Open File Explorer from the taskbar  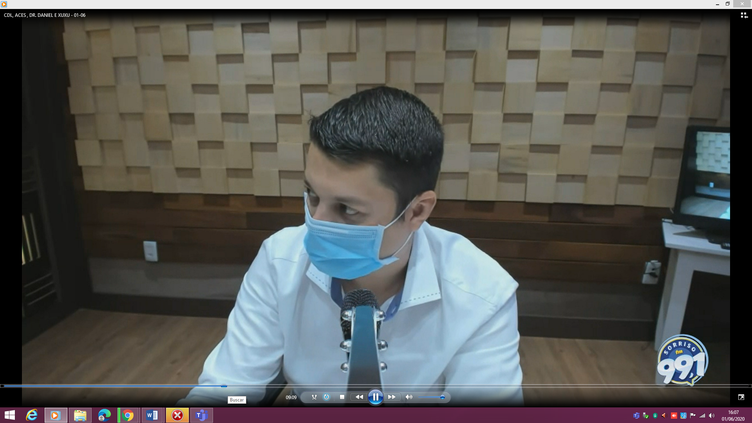80,415
